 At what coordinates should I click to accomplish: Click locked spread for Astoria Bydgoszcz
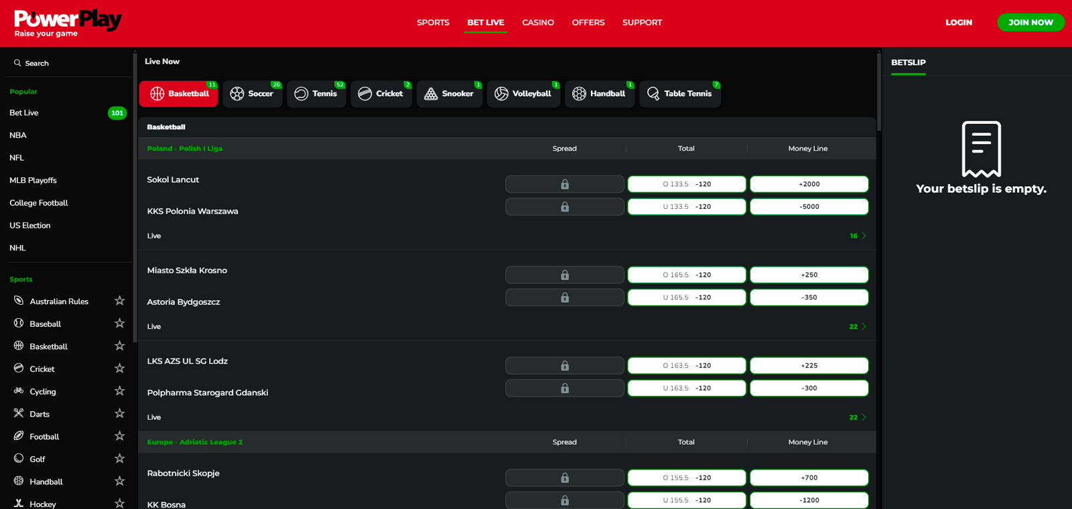(x=565, y=297)
